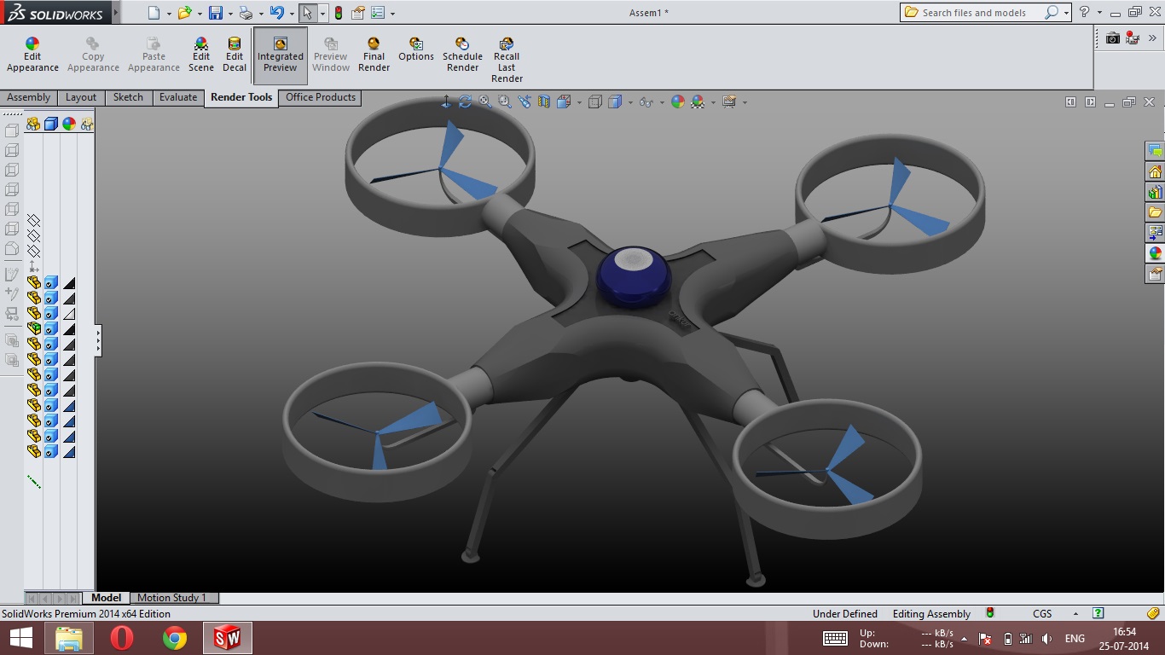This screenshot has width=1165, height=655.
Task: Open the Schedule Render tool
Action: click(462, 55)
